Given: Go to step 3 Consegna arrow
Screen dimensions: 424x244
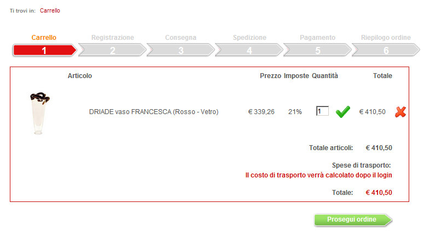Looking at the screenshot, I should [x=181, y=51].
